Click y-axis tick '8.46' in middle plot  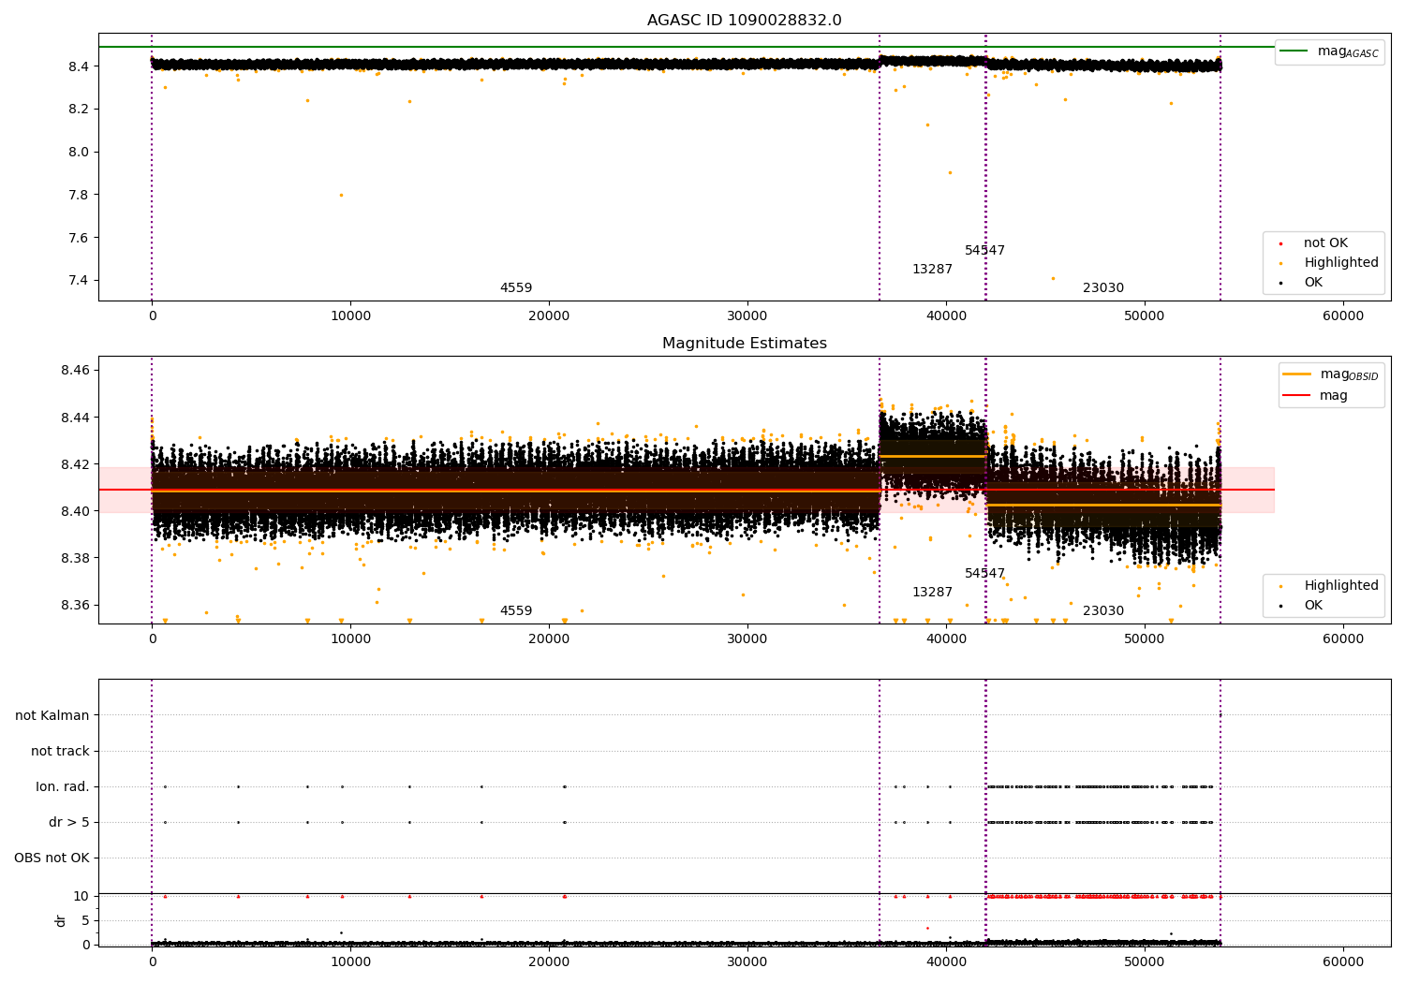point(75,371)
